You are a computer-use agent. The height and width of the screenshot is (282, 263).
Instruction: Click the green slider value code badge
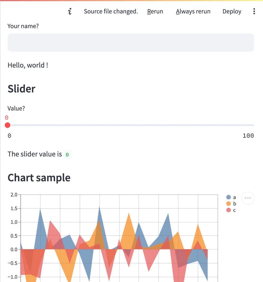(x=67, y=155)
